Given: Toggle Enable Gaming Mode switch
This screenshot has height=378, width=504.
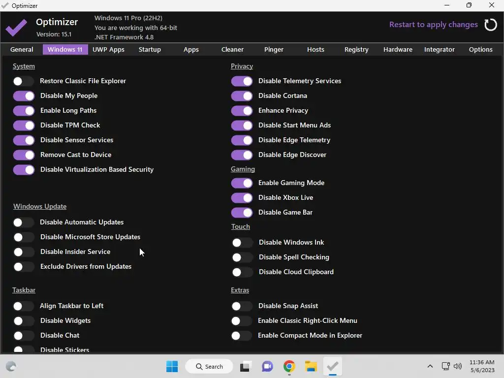Looking at the screenshot, I should click(x=242, y=183).
